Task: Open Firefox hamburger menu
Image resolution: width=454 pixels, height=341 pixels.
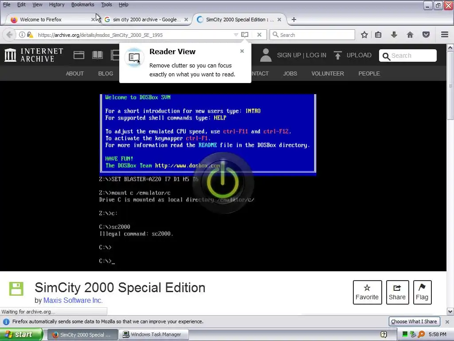Action: [445, 35]
